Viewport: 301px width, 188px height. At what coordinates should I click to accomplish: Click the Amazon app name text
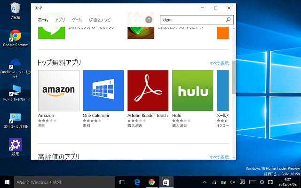point(46,116)
